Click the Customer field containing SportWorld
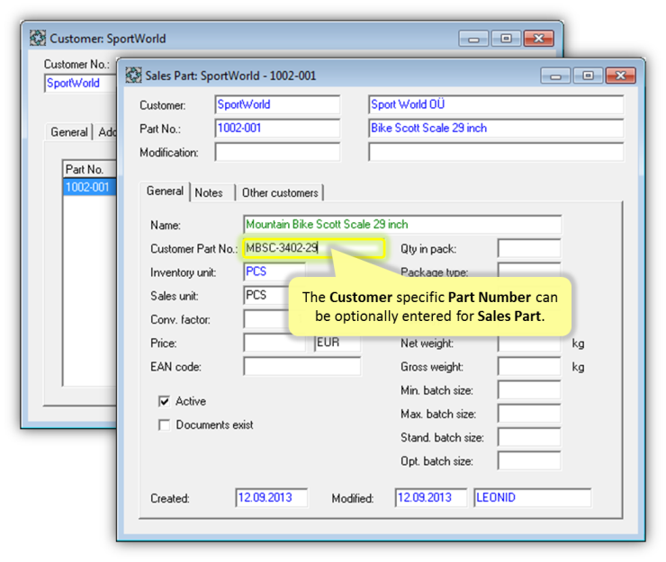Image resolution: width=666 pixels, height=562 pixels. [x=277, y=104]
